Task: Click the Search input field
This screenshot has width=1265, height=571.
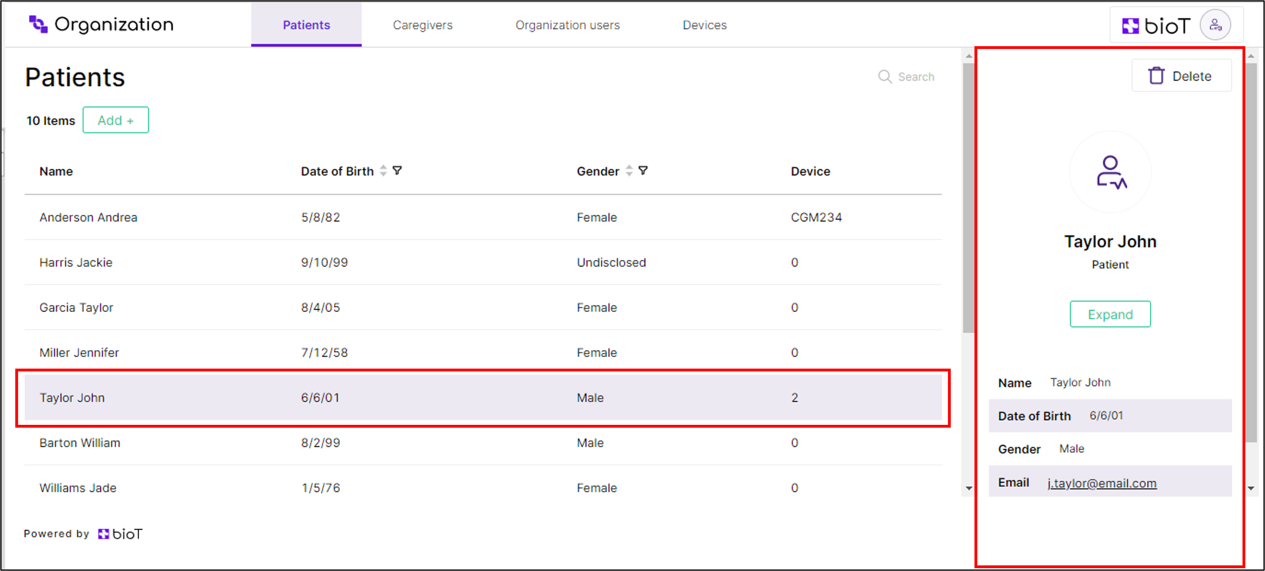Action: tap(916, 77)
